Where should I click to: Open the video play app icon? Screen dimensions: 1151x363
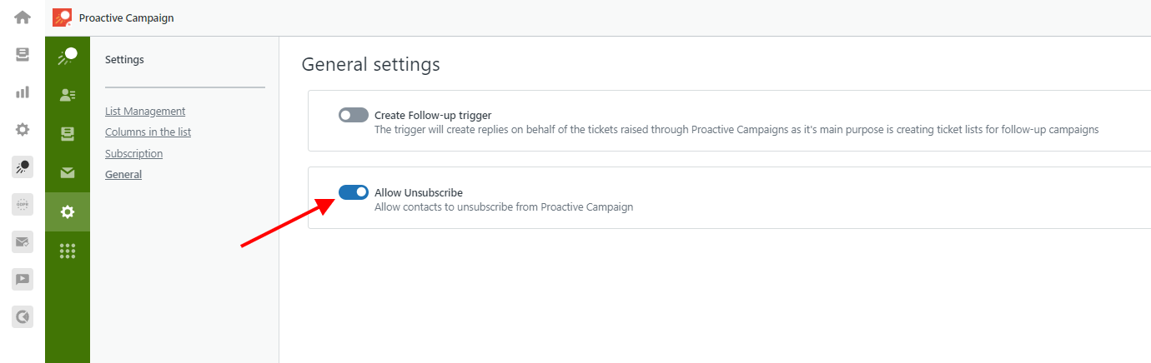point(23,279)
